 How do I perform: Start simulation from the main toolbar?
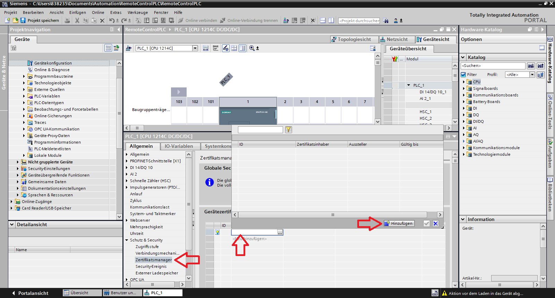163,20
